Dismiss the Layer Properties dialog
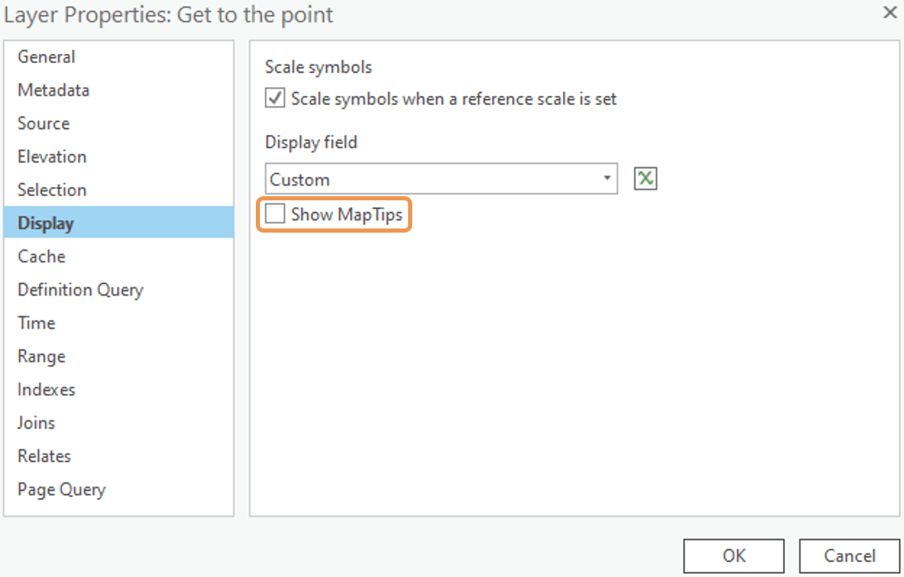Image resolution: width=904 pixels, height=577 pixels. coord(890,12)
